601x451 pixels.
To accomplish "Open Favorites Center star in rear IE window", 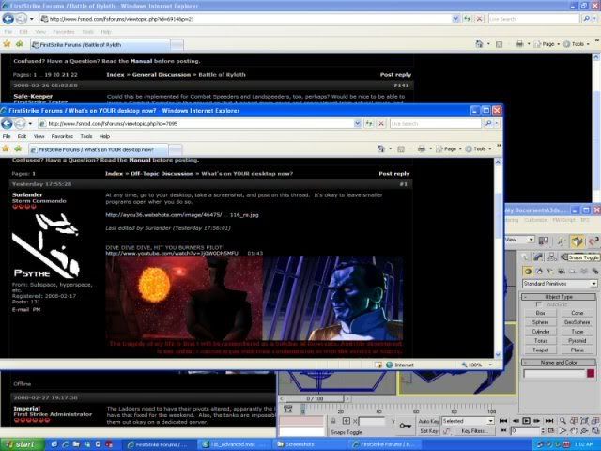I will click(x=7, y=44).
